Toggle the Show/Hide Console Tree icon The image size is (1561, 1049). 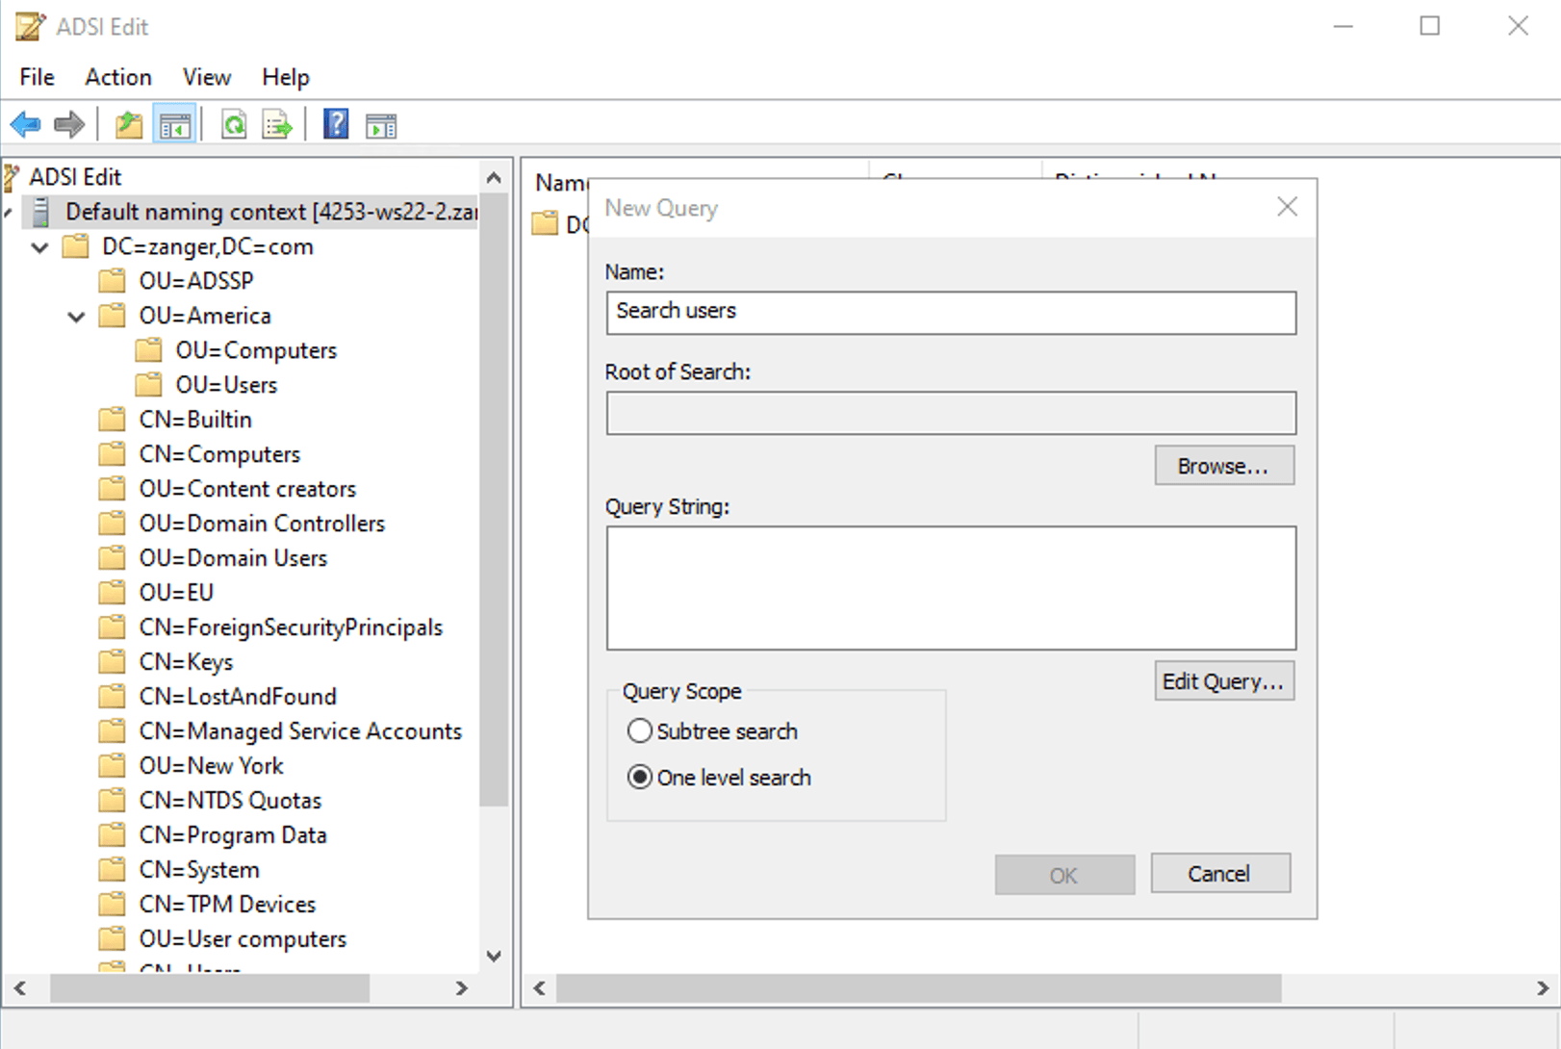coord(174,123)
